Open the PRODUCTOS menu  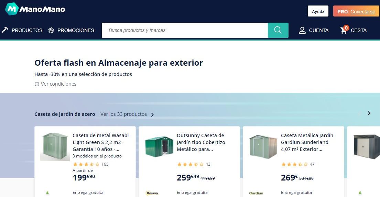click(x=27, y=30)
